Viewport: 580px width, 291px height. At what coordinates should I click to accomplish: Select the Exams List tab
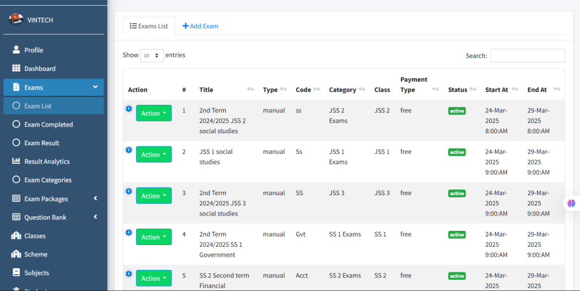point(149,26)
